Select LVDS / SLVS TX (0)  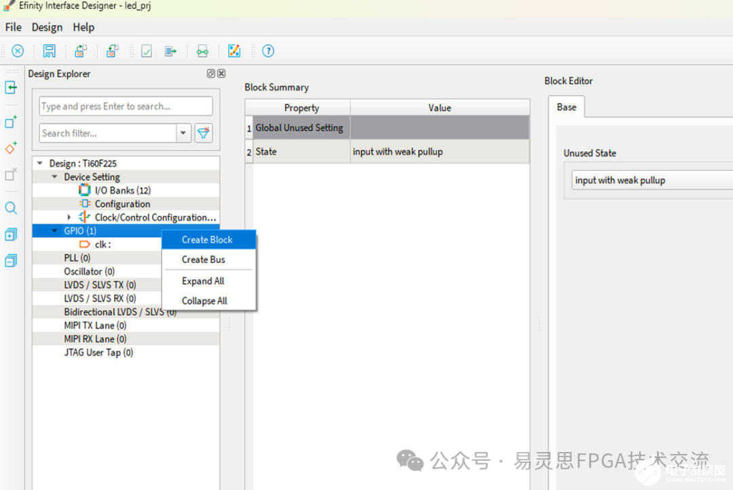[x=100, y=285]
